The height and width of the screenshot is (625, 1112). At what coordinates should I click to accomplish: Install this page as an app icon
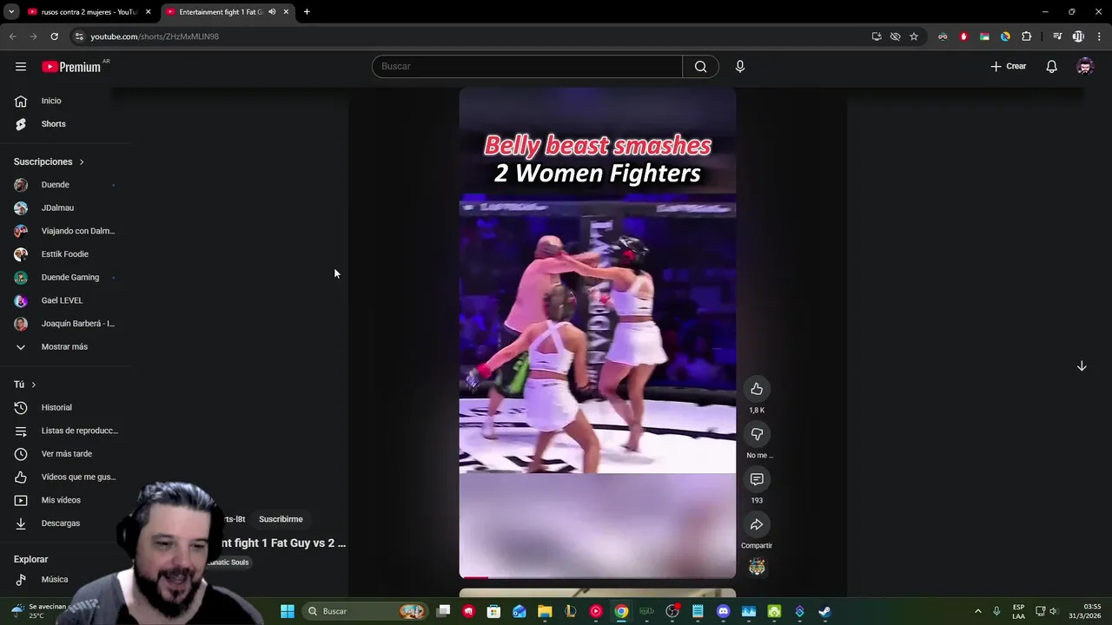[x=877, y=36]
